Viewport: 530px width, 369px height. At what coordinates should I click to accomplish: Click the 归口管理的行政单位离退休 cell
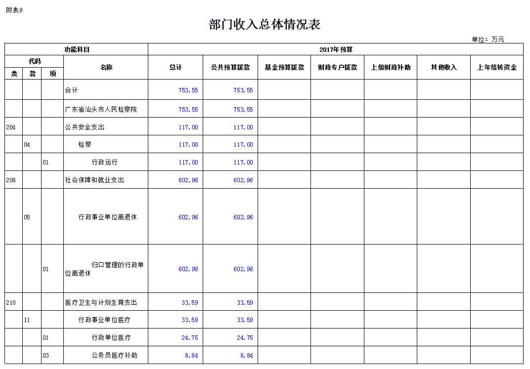(105, 269)
